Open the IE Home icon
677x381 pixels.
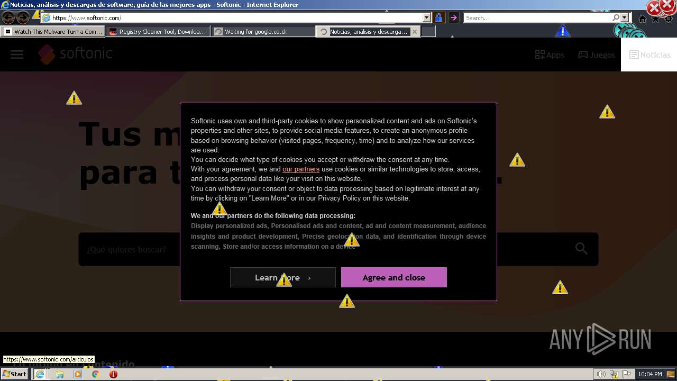tap(643, 19)
